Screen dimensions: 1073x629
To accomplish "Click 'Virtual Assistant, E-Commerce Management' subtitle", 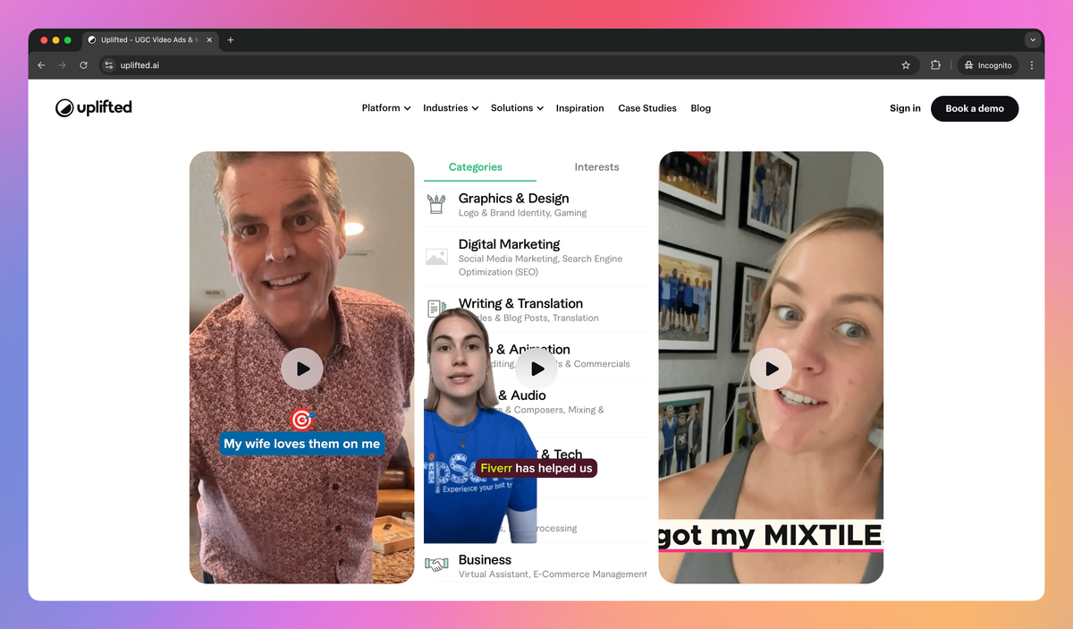I will pyautogui.click(x=553, y=574).
